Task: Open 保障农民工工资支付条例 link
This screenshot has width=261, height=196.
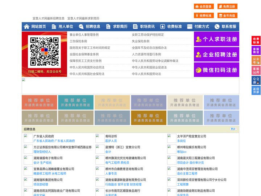Action: tap(86, 61)
